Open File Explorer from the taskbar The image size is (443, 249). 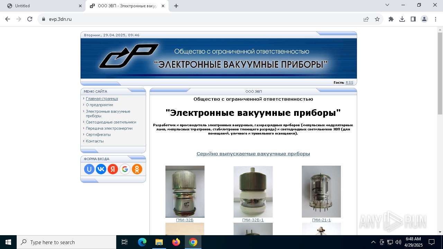point(159,242)
